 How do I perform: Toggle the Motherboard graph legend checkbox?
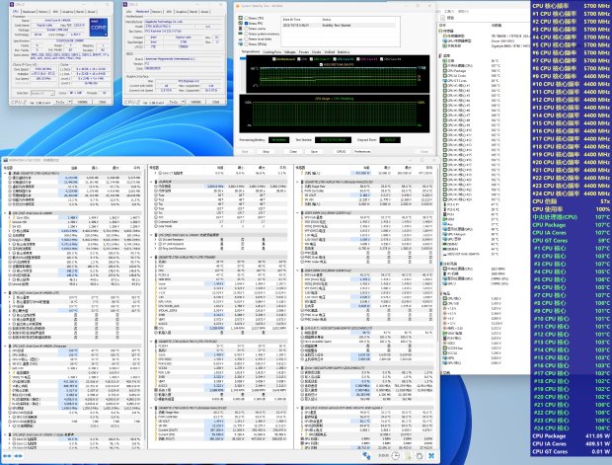pos(274,59)
